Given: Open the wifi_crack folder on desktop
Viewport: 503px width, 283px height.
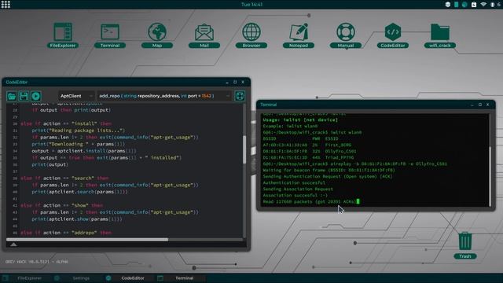Looking at the screenshot, I should click(x=440, y=35).
